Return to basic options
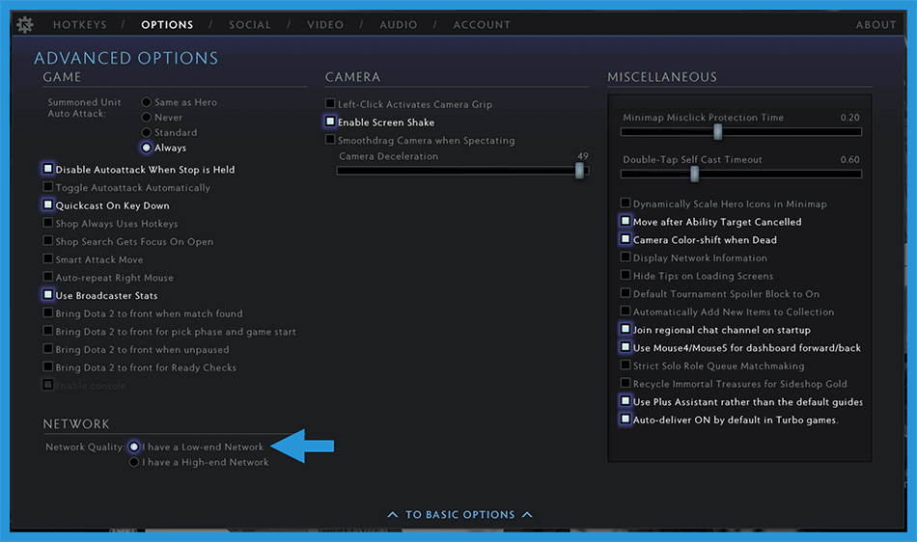Screen dimensions: 917x542 pos(460,515)
